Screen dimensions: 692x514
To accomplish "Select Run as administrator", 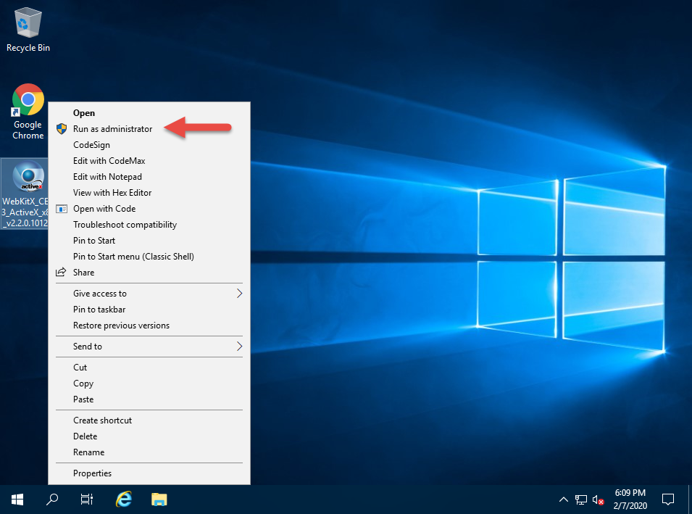I will (112, 128).
